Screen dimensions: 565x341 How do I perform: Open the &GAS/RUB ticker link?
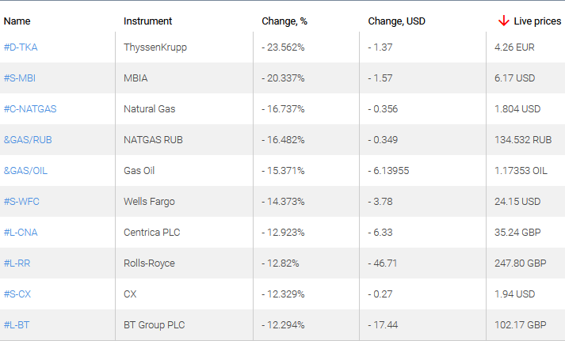(x=28, y=140)
